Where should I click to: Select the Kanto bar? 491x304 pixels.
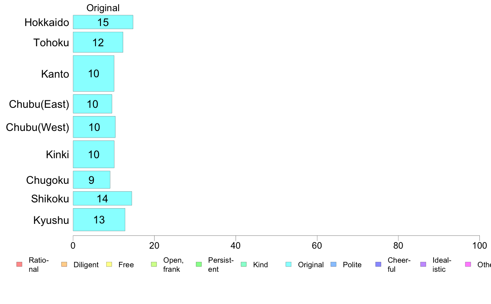93,74
